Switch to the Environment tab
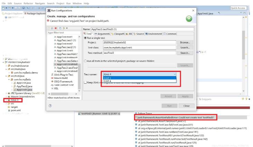 tap(153, 34)
